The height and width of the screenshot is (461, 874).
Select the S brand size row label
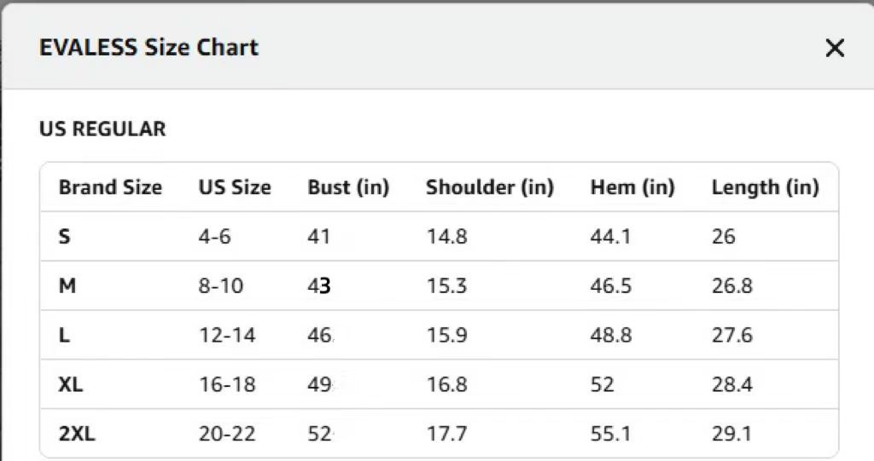(64, 236)
